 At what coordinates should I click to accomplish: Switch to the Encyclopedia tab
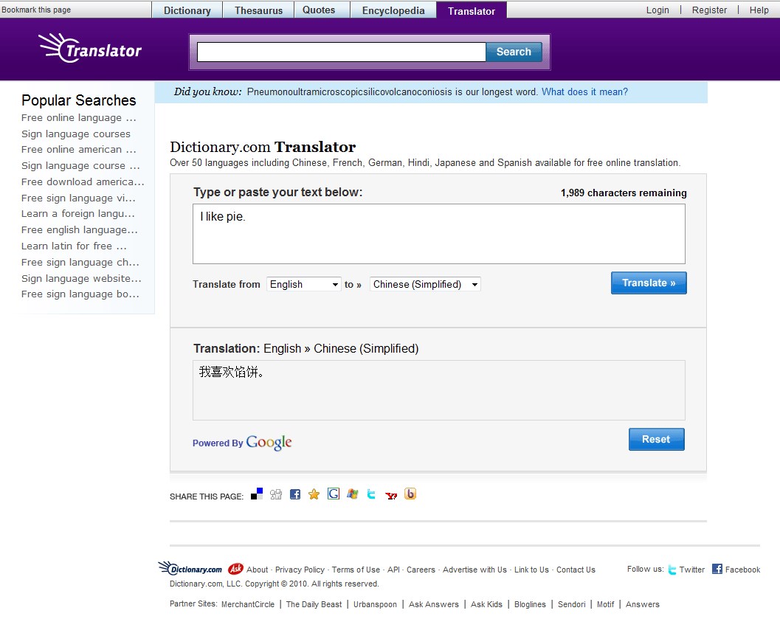coord(393,10)
